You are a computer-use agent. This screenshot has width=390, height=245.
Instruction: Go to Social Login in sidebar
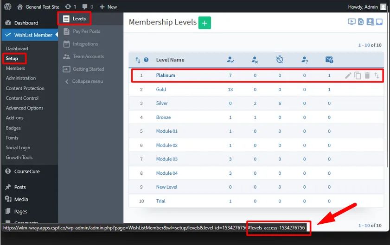pyautogui.click(x=18, y=148)
